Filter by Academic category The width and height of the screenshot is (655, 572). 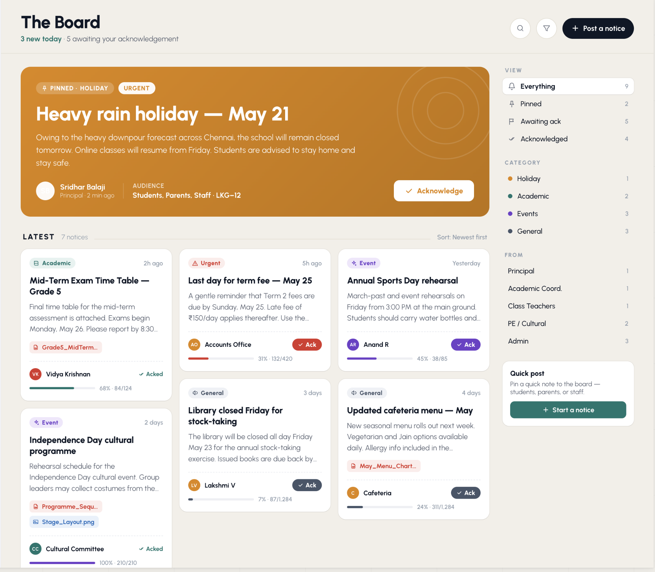tap(568, 196)
